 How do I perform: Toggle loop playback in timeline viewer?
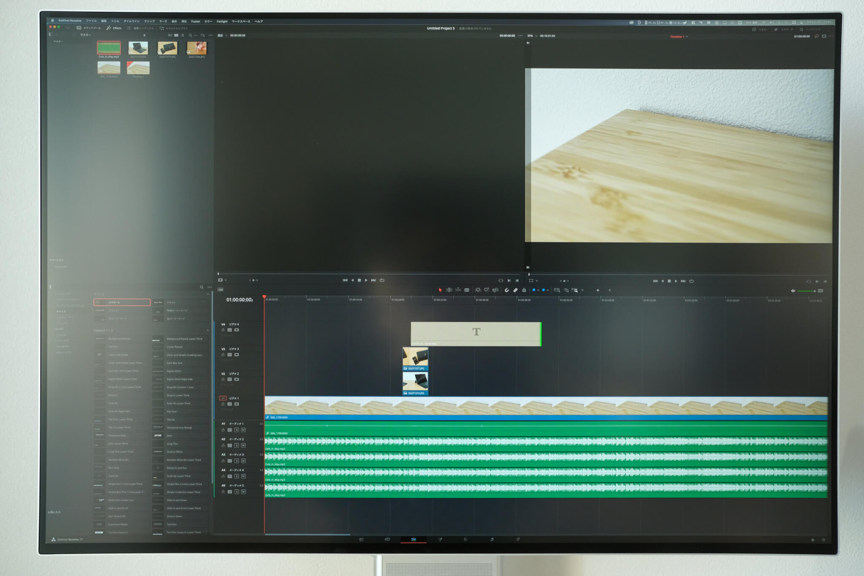click(691, 281)
